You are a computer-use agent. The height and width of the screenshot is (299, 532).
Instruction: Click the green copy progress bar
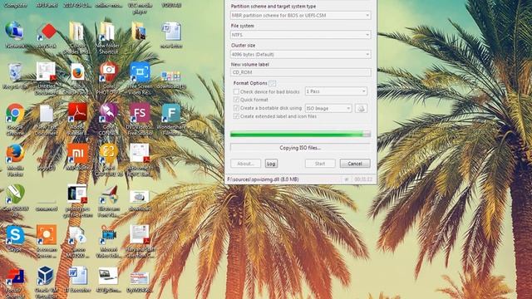300,135
